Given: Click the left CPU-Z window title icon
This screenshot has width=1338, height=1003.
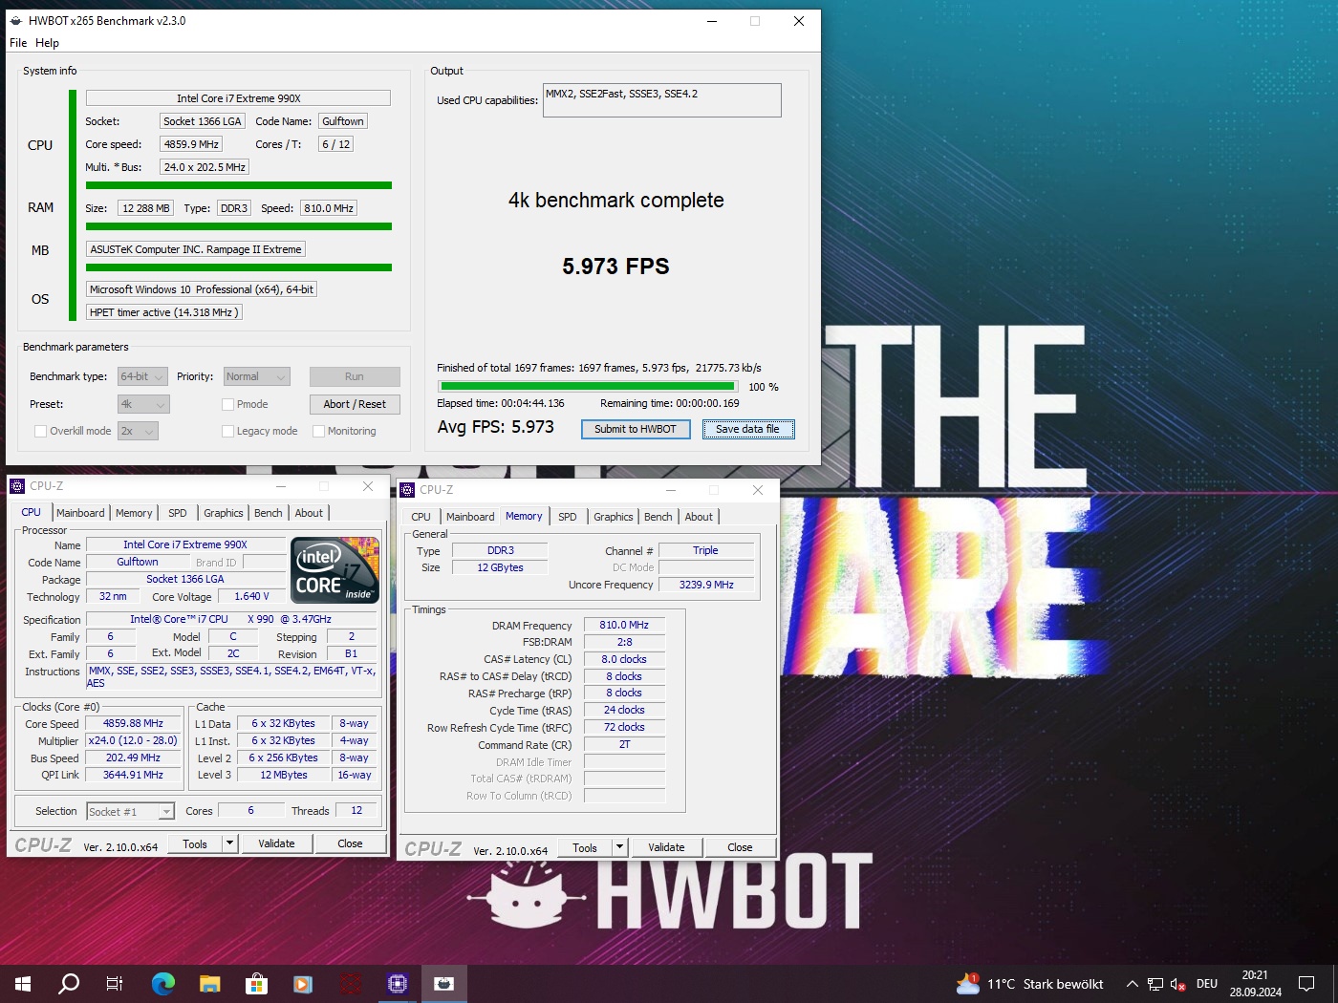Looking at the screenshot, I should 17,486.
